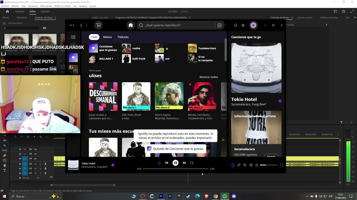Switch to the Exportar tab
Screen dimensions: 357x200
45,11
